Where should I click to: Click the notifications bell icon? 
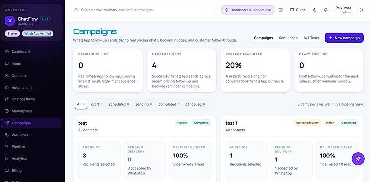coord(326,10)
